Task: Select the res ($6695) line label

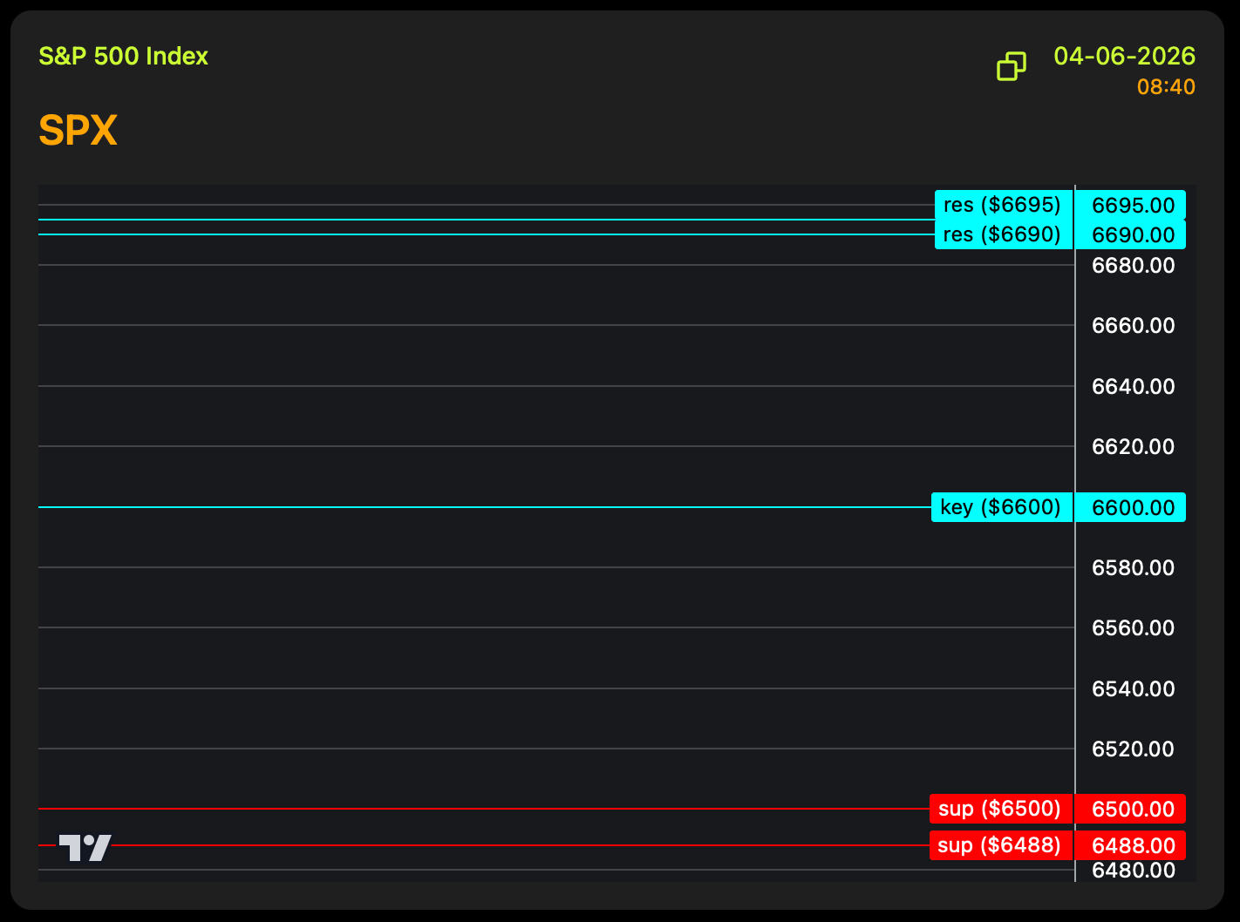Action: 1002,205
